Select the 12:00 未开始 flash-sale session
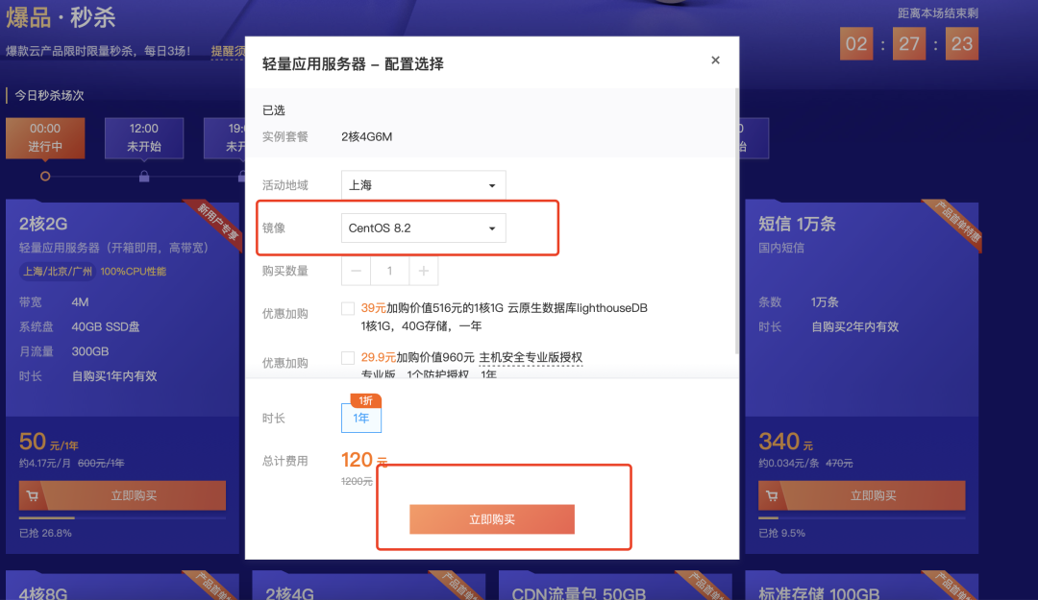The image size is (1038, 600). coord(143,137)
